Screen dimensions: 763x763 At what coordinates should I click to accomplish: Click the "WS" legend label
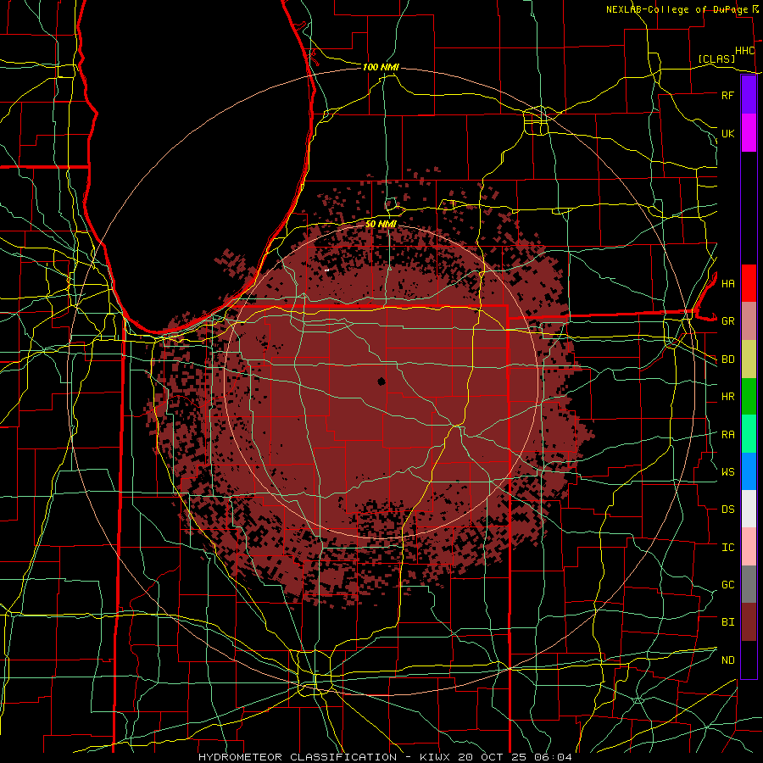727,471
